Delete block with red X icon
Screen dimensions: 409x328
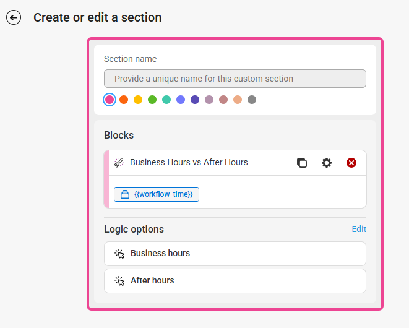351,163
